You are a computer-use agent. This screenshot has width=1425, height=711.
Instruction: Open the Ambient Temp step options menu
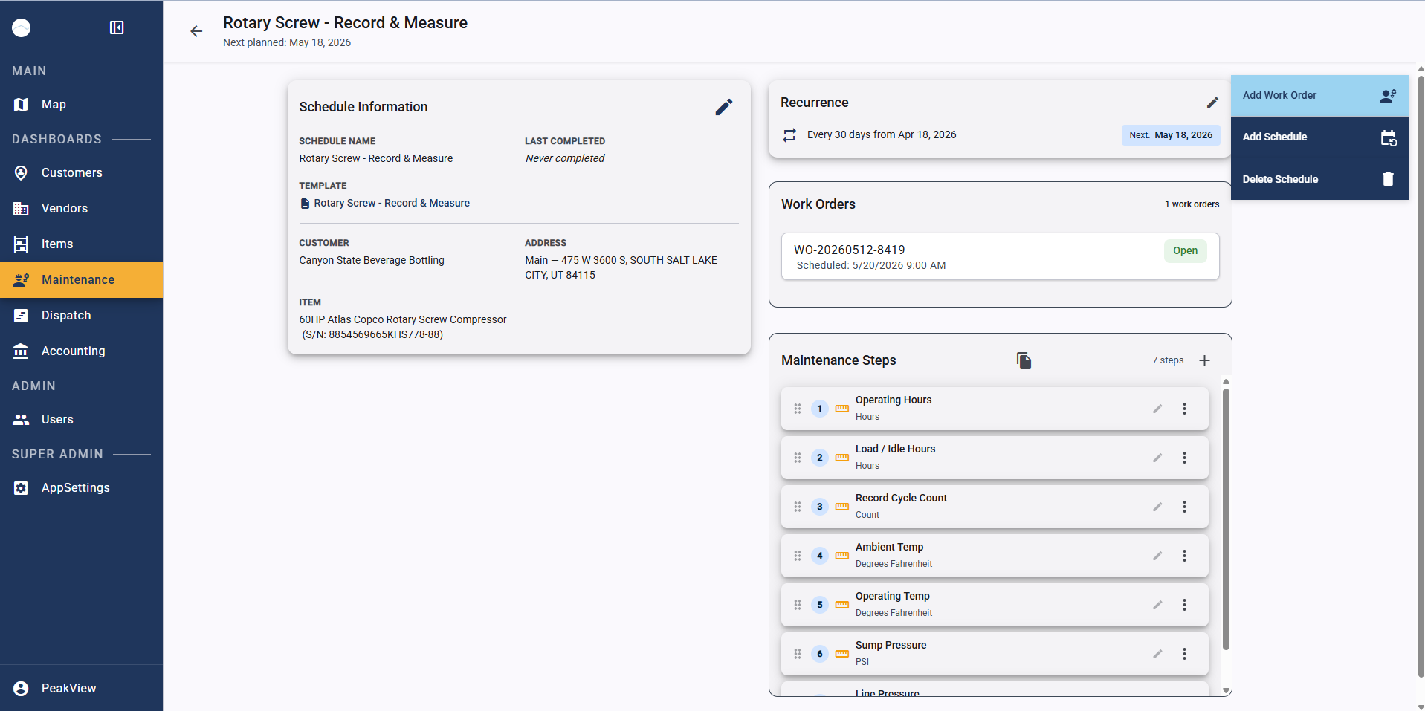[x=1185, y=556]
